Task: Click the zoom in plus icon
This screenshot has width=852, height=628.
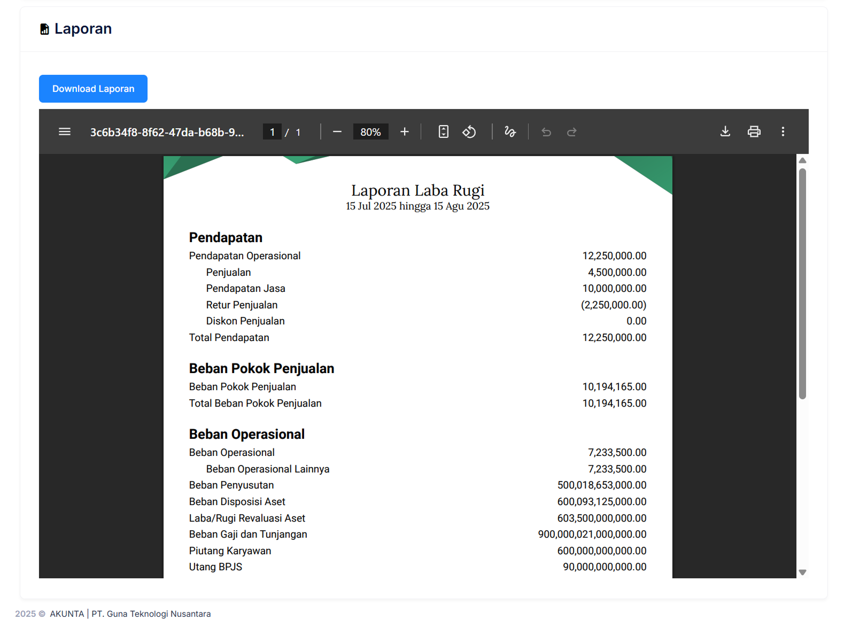Action: (405, 131)
